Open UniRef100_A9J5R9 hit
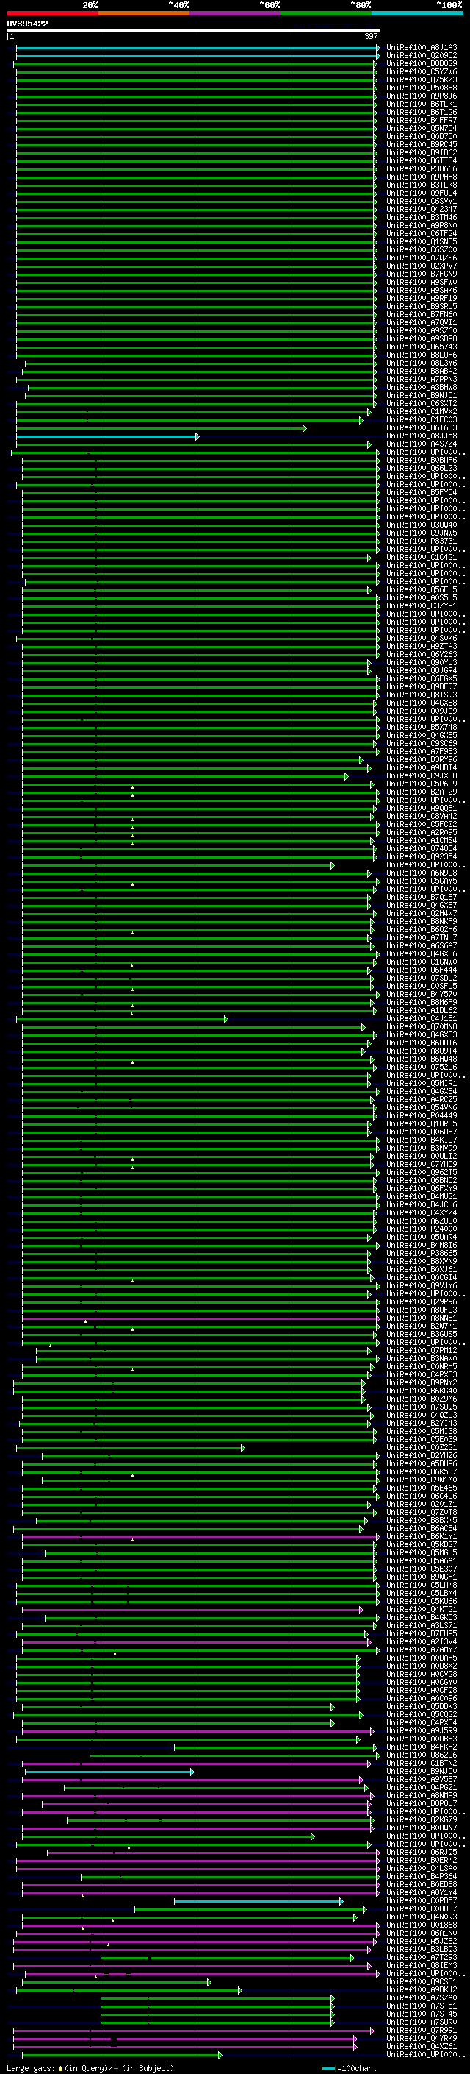Screen dimensions: 470x2074 (x=422, y=1730)
